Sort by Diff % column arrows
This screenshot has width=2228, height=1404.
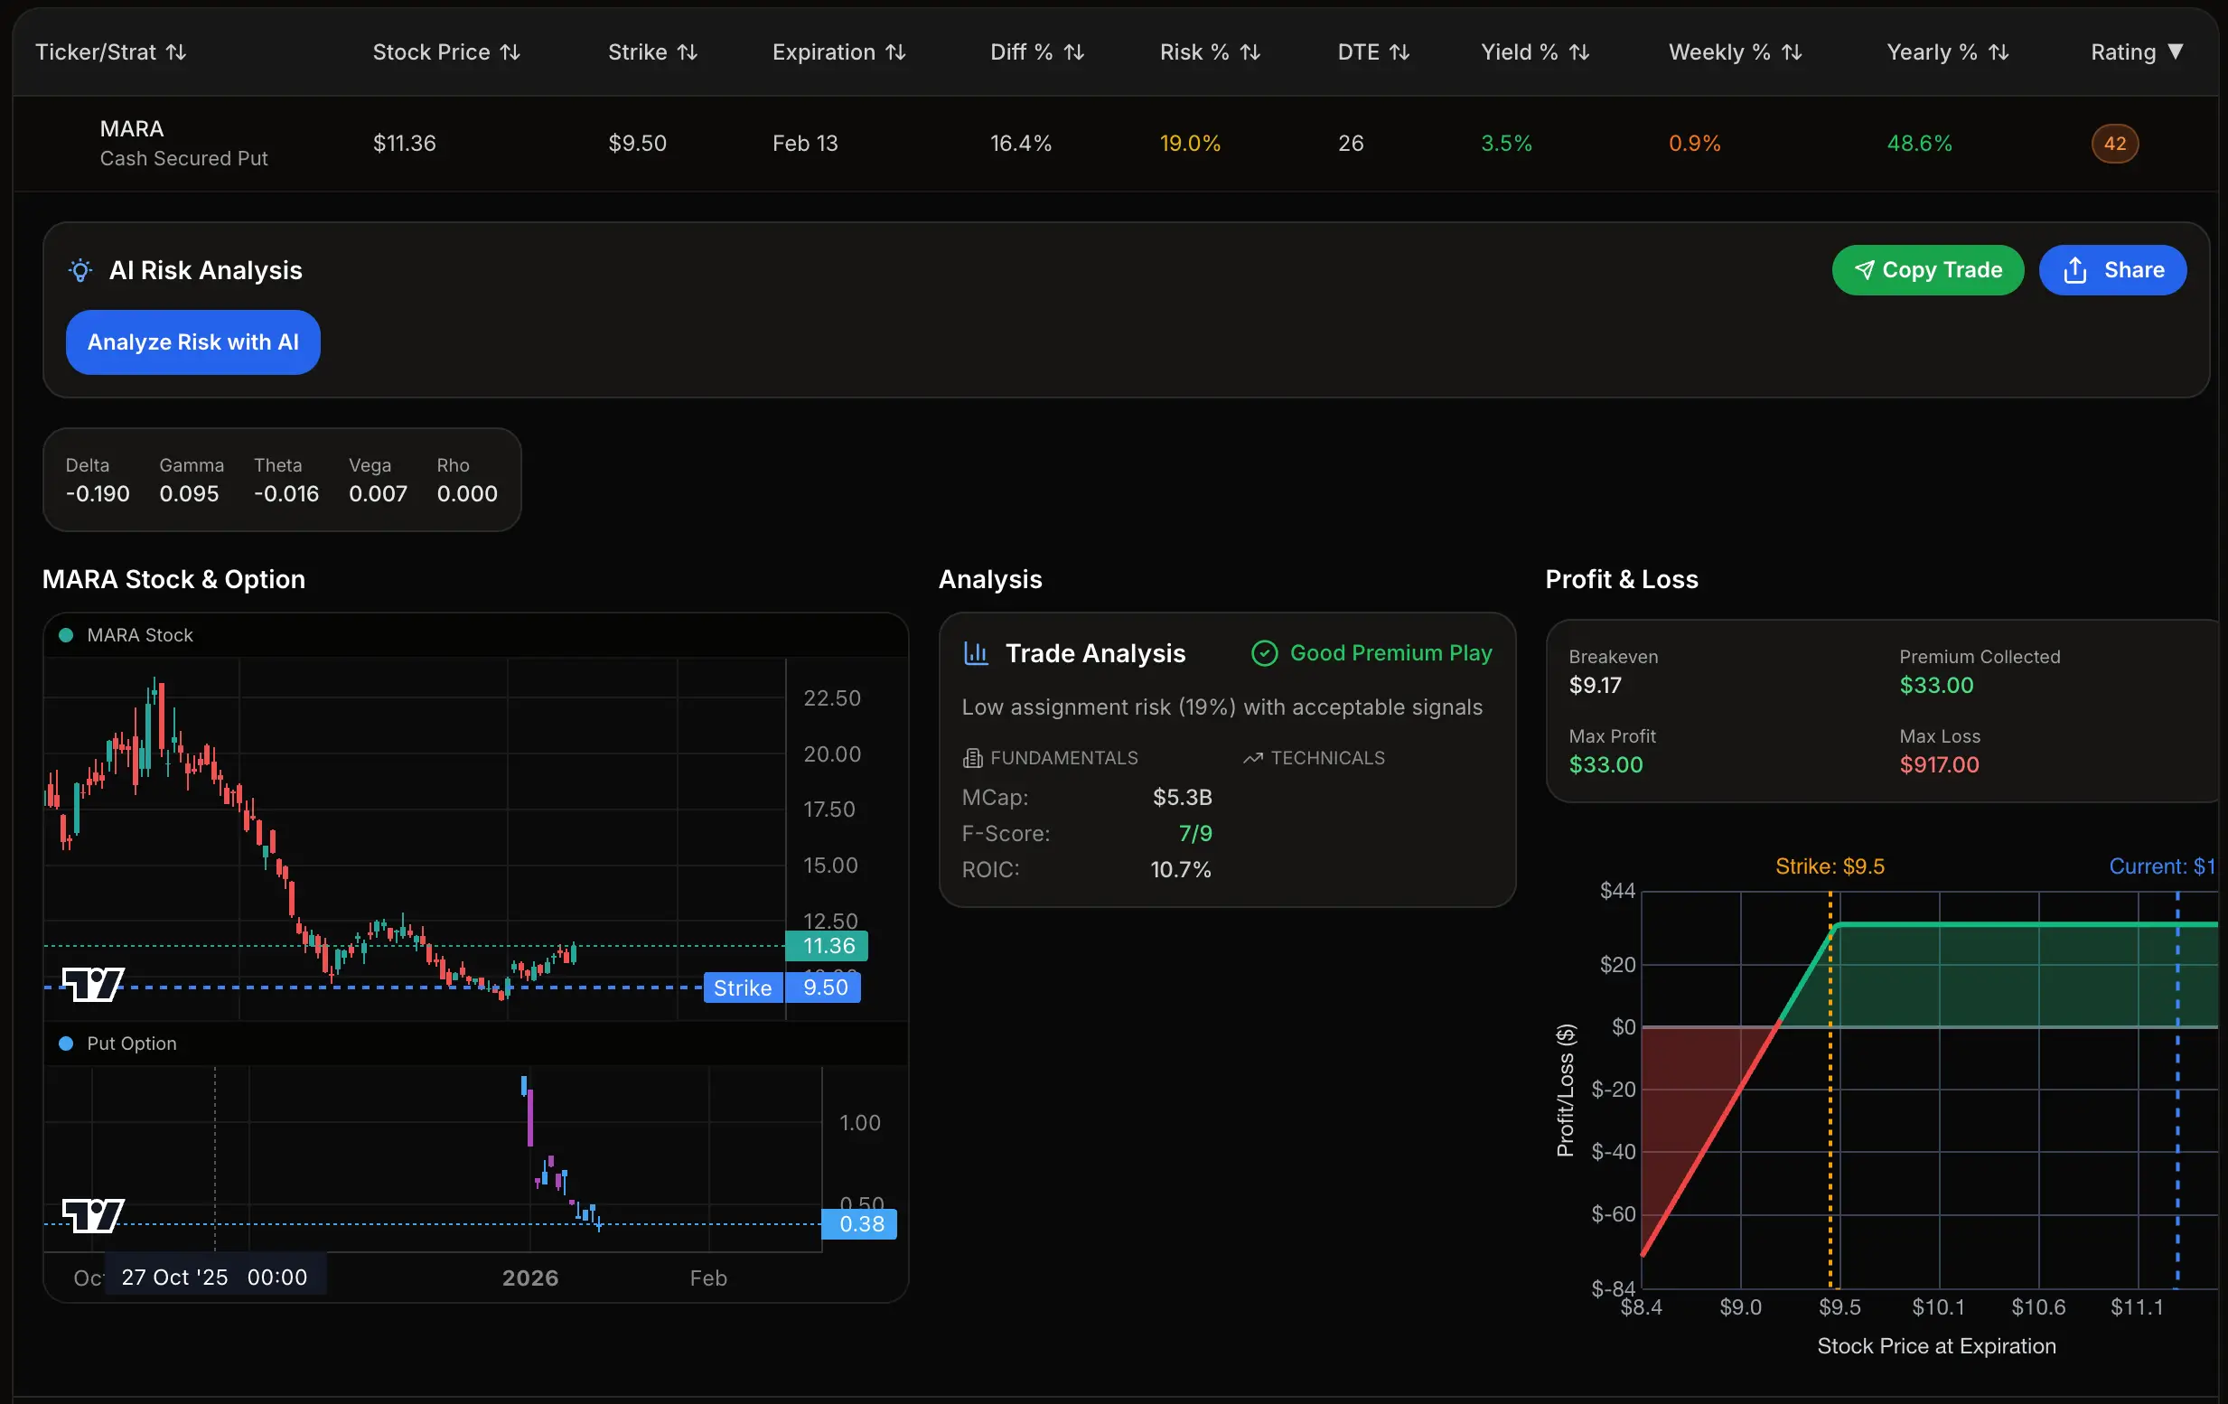[x=1073, y=52]
